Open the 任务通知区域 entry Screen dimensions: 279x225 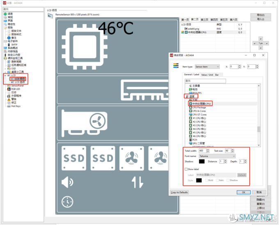[x=19, y=65]
